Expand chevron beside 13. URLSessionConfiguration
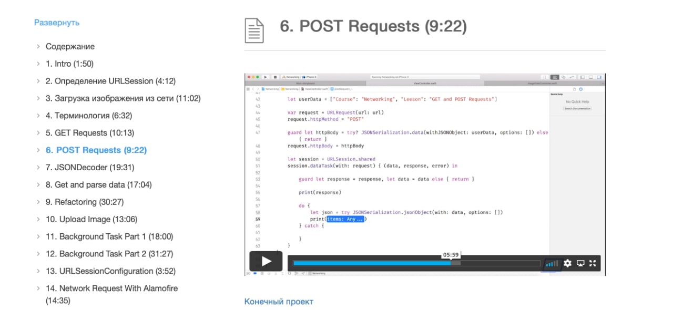673x310 pixels. 38,271
